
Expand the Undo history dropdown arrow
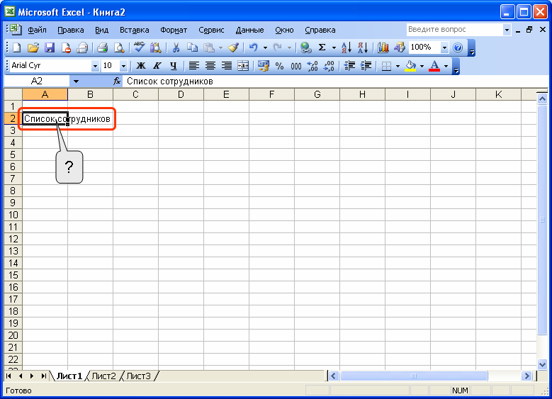coord(265,47)
